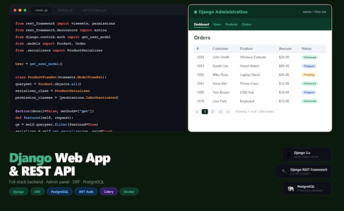Click the Status column header
Image resolution: width=344 pixels, height=211 pixels.
(306, 49)
